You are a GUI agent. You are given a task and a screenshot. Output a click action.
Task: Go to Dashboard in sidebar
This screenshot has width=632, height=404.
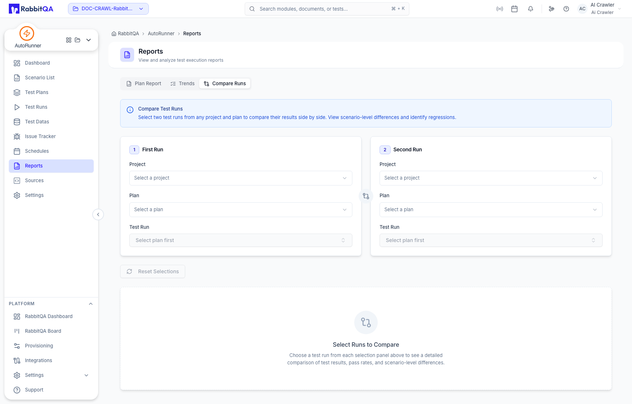(x=51, y=63)
